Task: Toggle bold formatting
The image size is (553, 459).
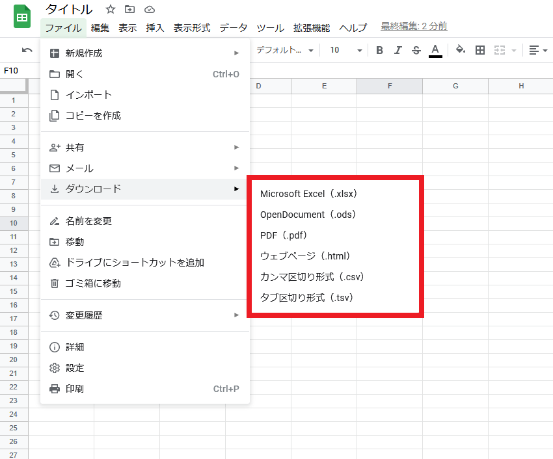Action: [x=379, y=50]
